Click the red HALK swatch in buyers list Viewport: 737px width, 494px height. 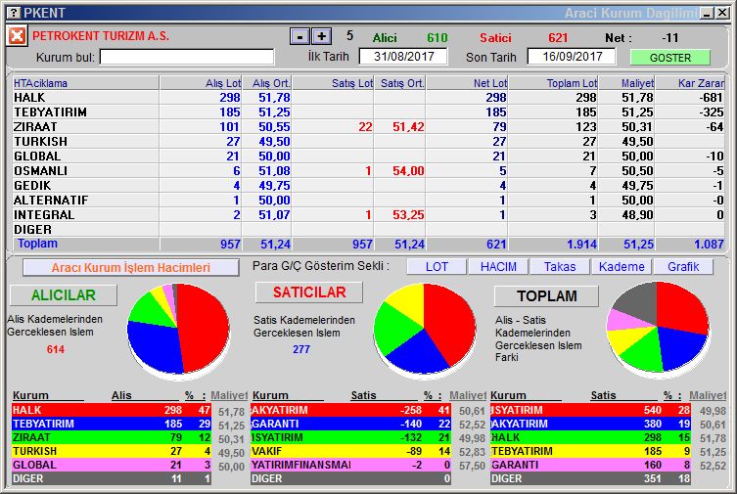tap(59, 410)
